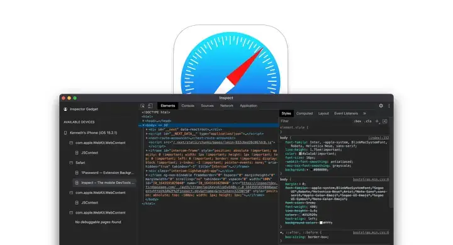The height and width of the screenshot is (245, 453).
Task: Expand the iframe intercom-frame node
Action: [147, 151]
